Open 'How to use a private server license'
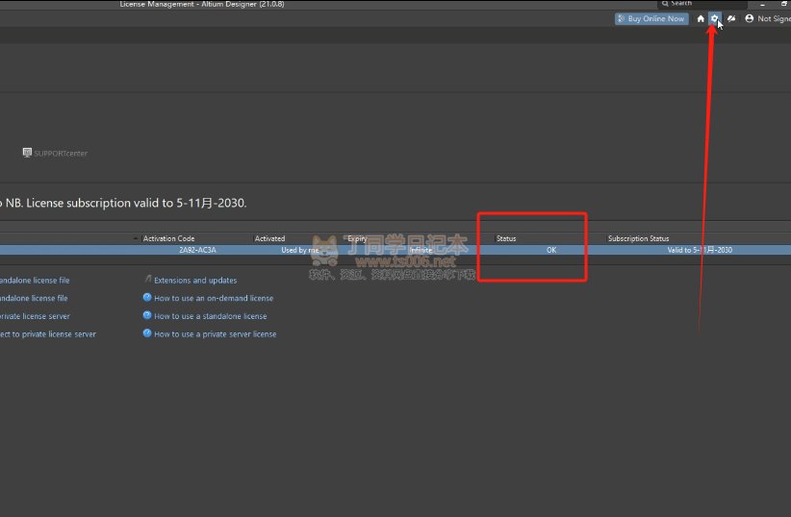Viewport: 791px width, 517px height. (215, 334)
